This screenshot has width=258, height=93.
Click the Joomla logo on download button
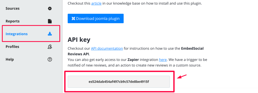[x=73, y=19]
